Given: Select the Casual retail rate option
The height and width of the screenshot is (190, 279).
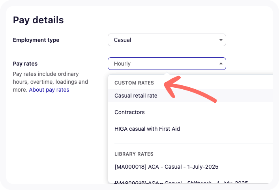Looking at the screenshot, I should 136,96.
